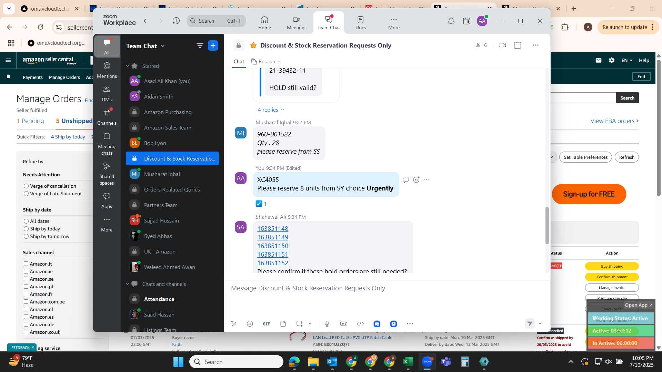Open more actions for XC4055 message
This screenshot has width=662, height=372.
427,179
